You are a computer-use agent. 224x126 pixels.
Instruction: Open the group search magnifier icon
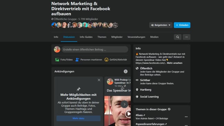click(177, 37)
